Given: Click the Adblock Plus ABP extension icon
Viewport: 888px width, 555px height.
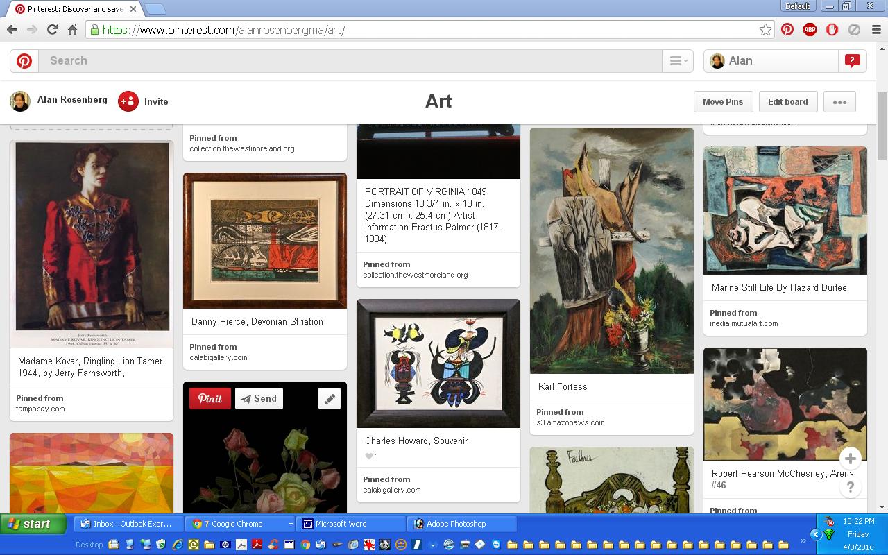Looking at the screenshot, I should point(810,30).
